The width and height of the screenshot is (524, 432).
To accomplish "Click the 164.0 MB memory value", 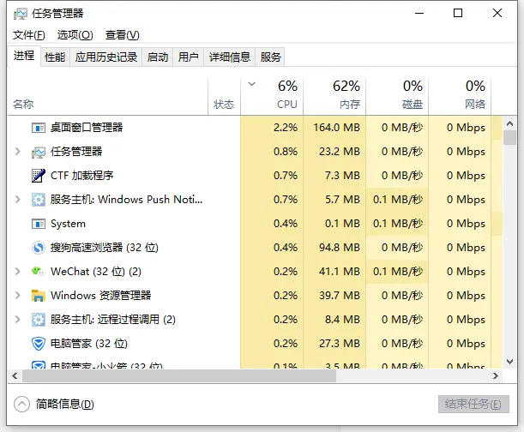I will pyautogui.click(x=336, y=128).
